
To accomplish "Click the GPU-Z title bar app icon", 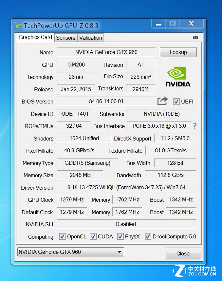I will (18, 26).
